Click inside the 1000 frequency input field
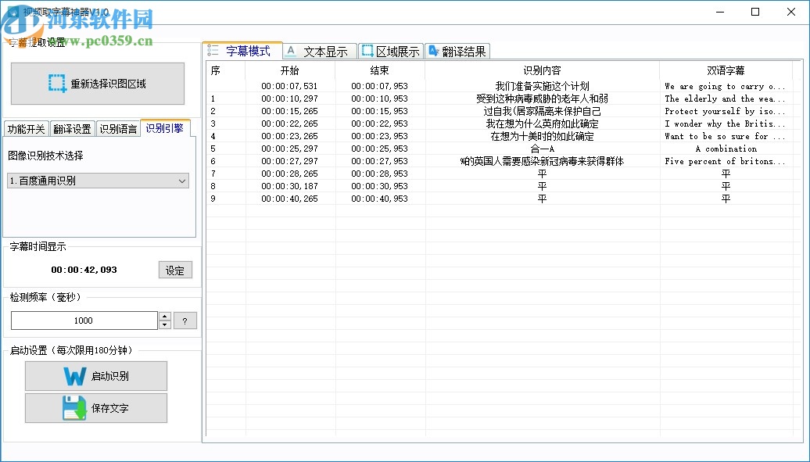The image size is (810, 462). click(x=84, y=320)
